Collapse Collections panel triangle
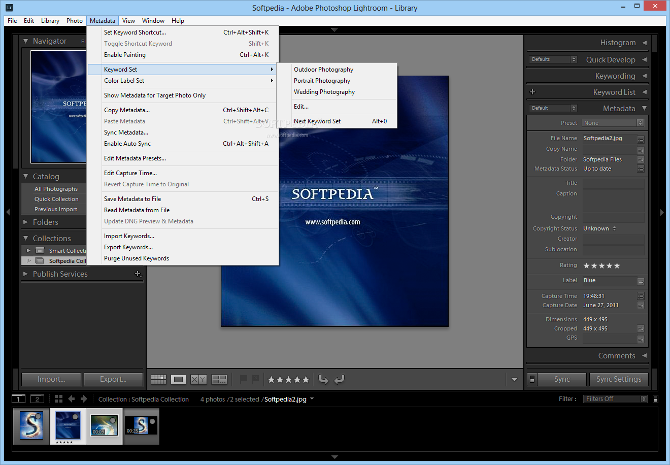The image size is (670, 465). (26, 238)
